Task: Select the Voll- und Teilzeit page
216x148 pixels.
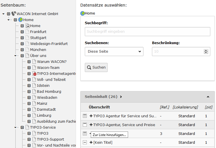Action: click(x=51, y=79)
